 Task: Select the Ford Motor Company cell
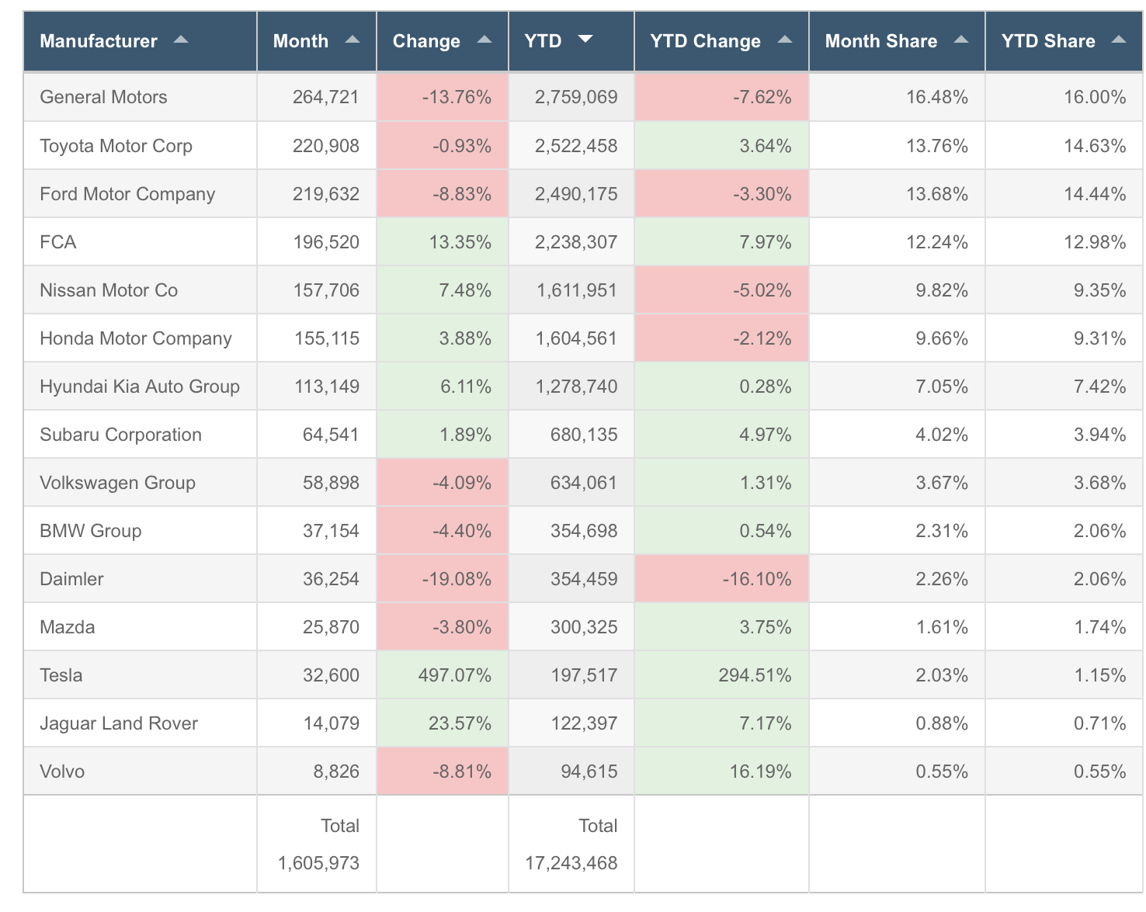click(x=140, y=193)
